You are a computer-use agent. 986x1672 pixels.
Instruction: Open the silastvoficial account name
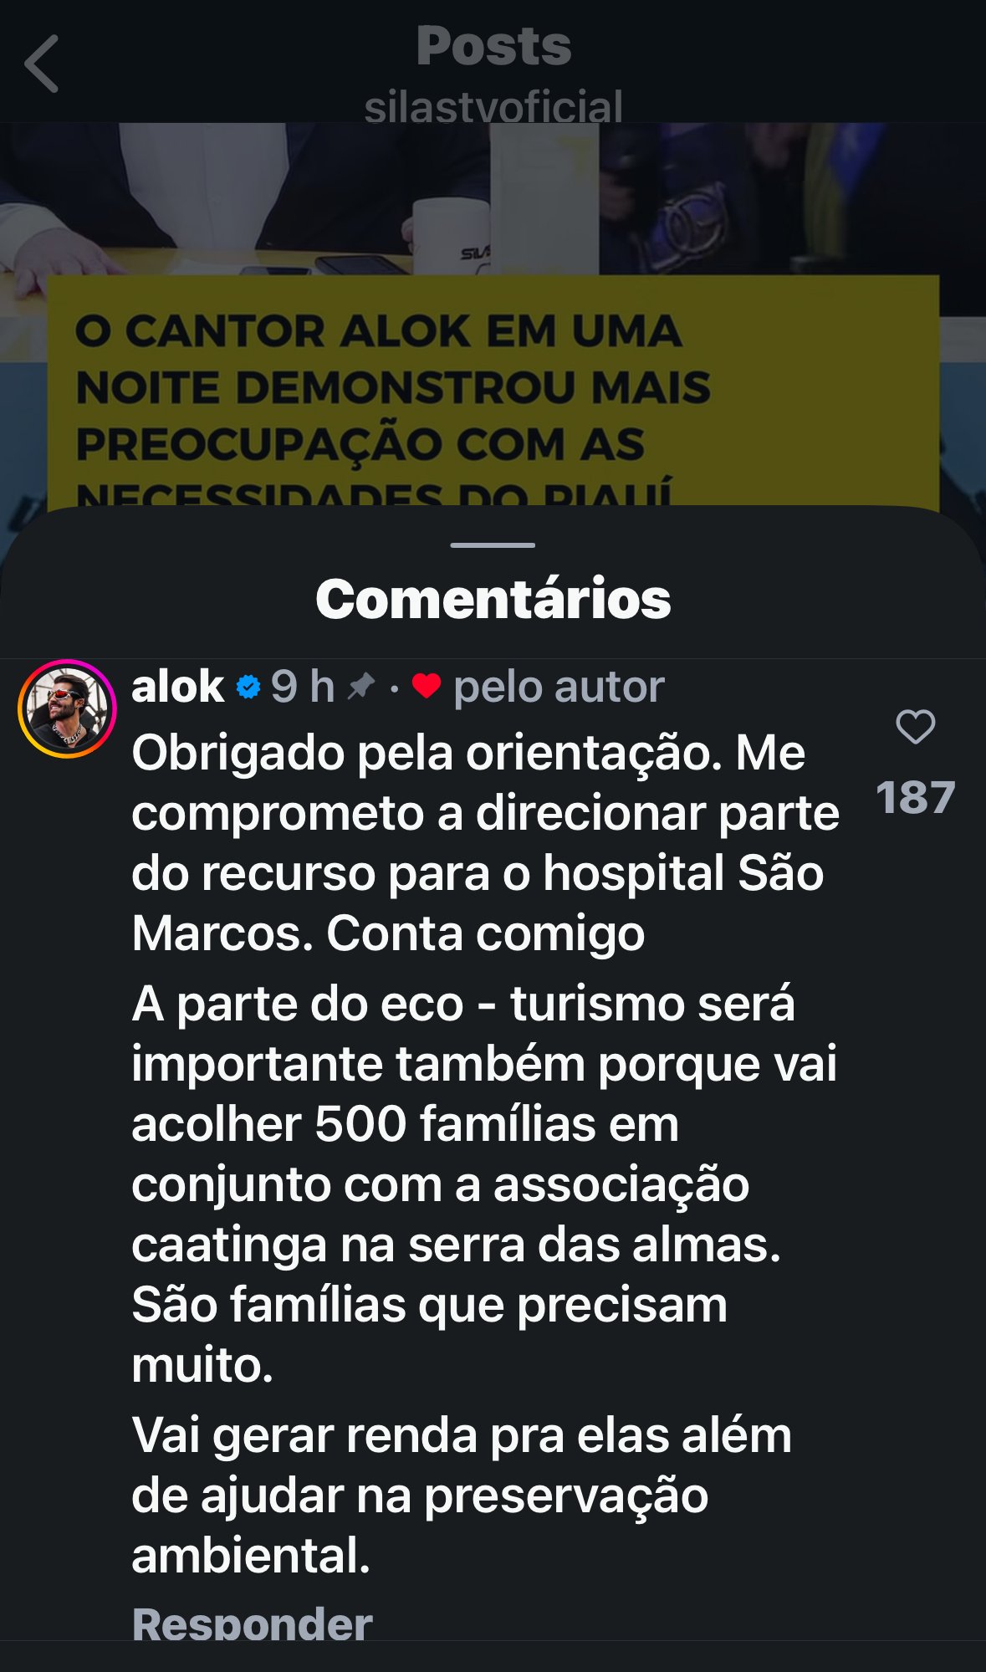[493, 107]
